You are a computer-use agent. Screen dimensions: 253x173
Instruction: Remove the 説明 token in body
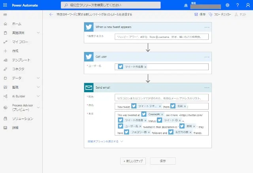point(194,126)
